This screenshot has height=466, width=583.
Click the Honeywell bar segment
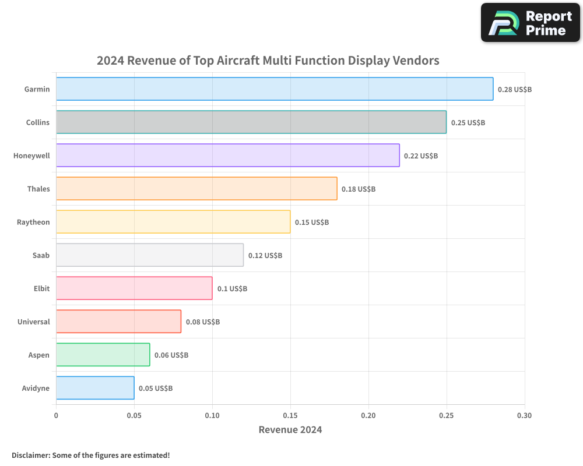(227, 156)
